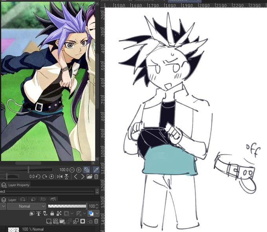Toggle Set as Draft Layer
267x232 pixels.
tap(45, 213)
